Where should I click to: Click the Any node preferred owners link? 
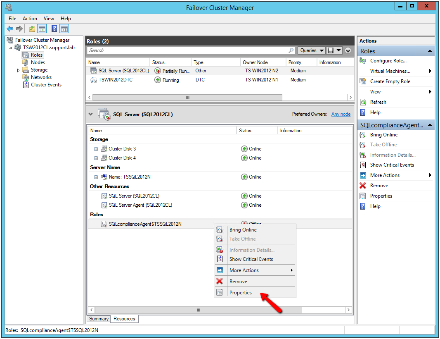click(341, 114)
